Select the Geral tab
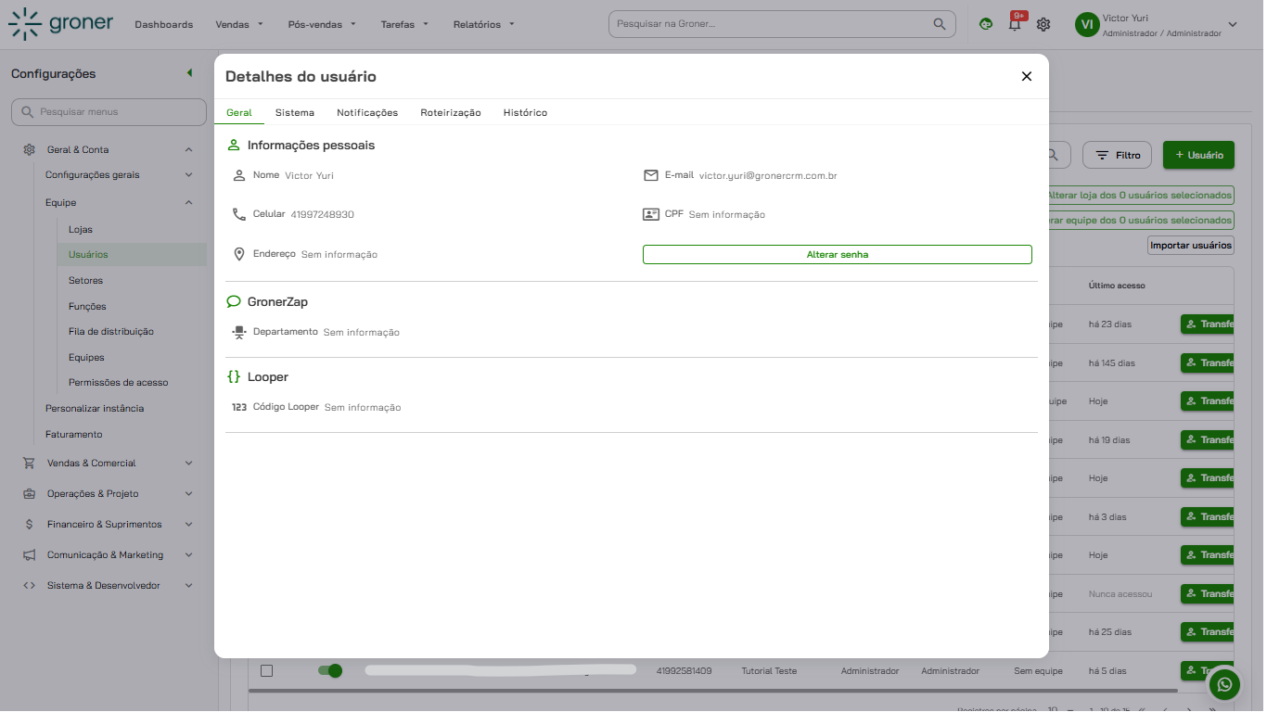The width and height of the screenshot is (1267, 712). coord(239,112)
